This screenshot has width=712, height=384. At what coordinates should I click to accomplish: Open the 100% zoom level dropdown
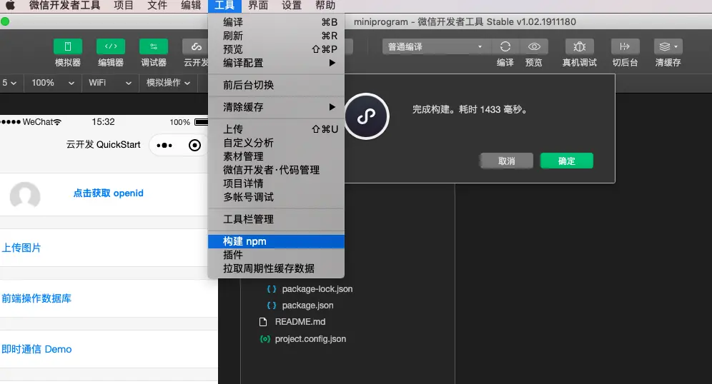click(52, 83)
